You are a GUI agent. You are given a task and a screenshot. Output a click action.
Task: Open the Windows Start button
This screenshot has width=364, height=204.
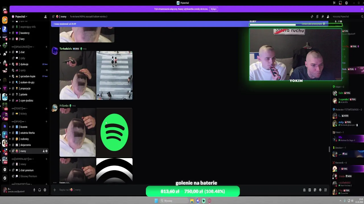click(156, 201)
